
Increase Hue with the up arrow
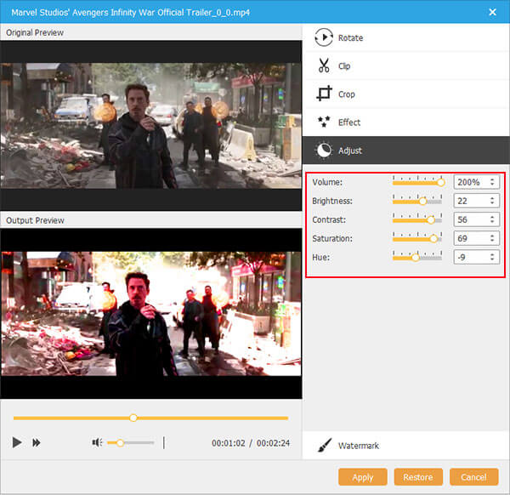[492, 254]
